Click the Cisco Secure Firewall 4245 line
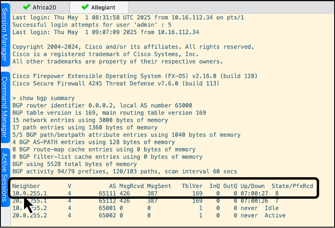 [x=116, y=83]
